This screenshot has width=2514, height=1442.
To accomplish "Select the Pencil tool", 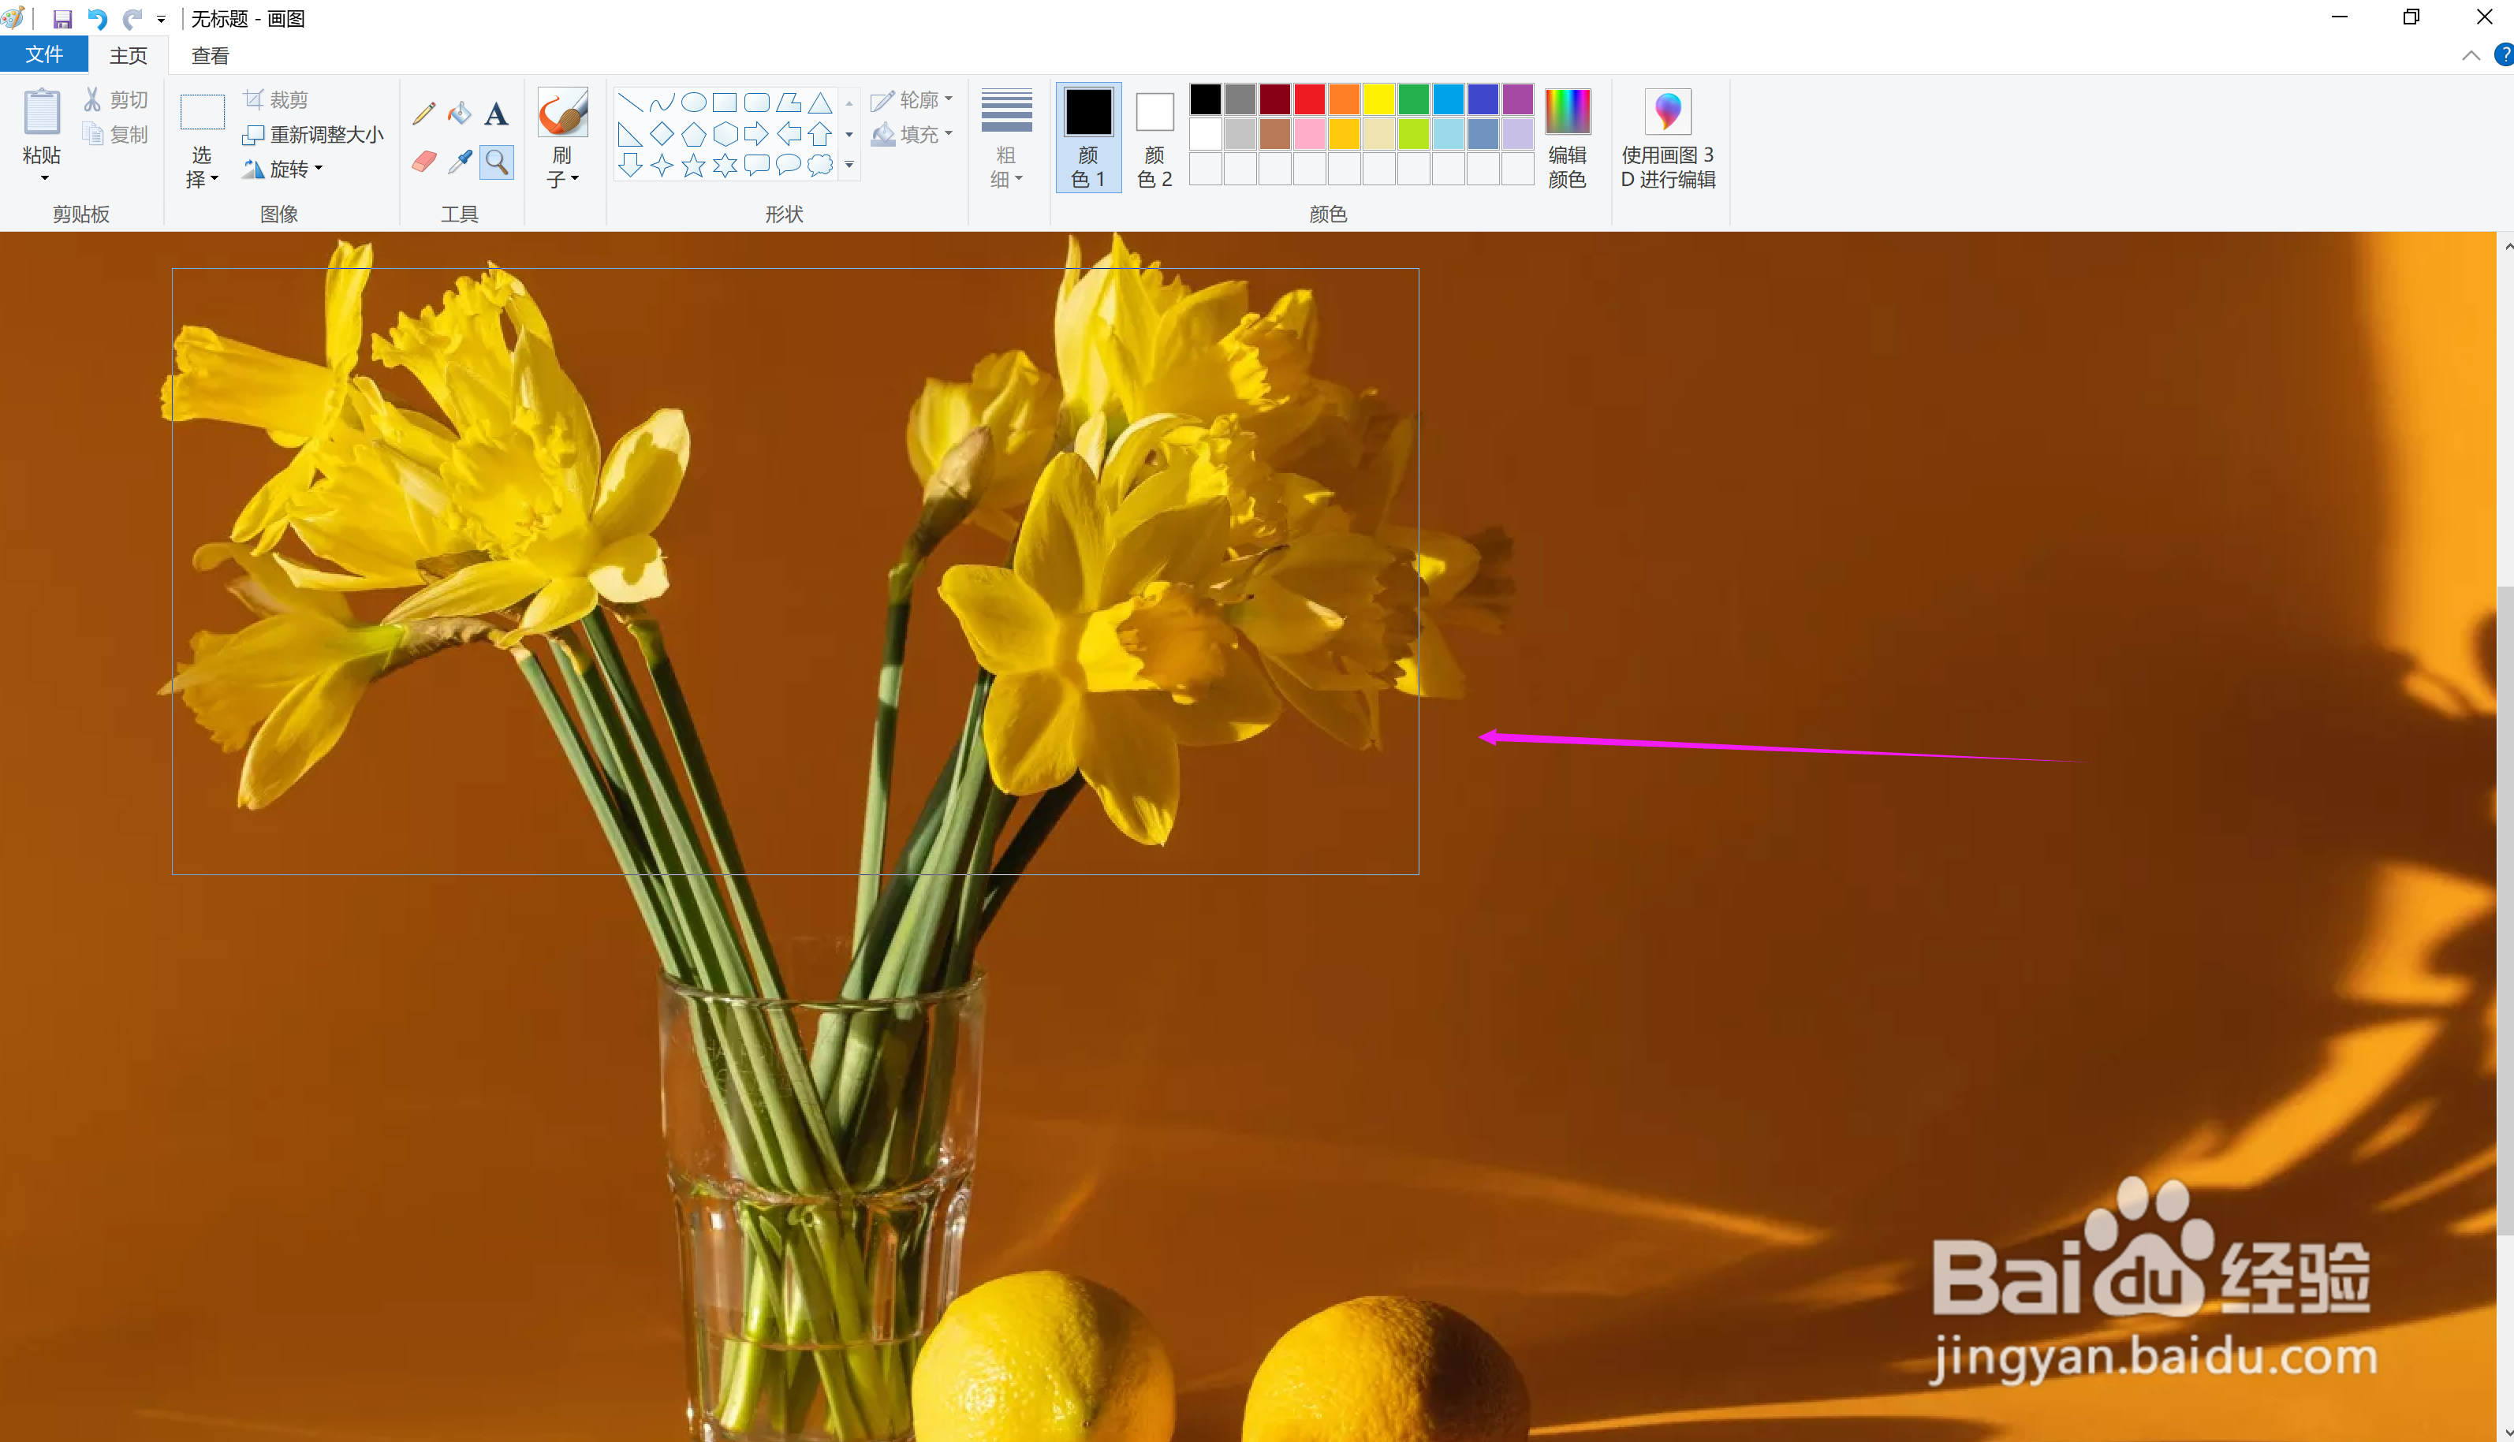I will coord(424,113).
